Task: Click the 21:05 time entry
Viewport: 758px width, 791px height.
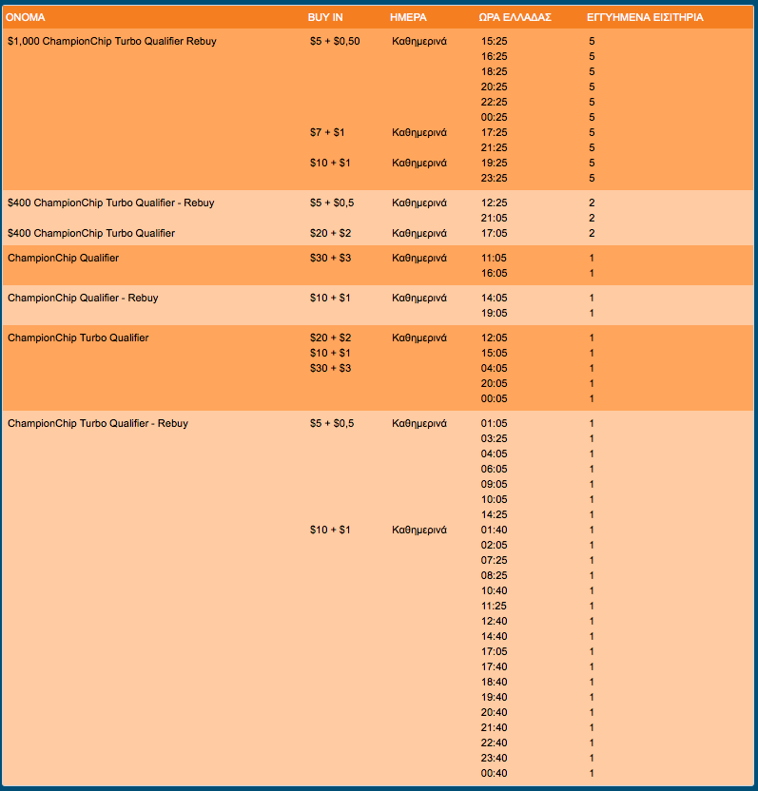Action: [494, 218]
